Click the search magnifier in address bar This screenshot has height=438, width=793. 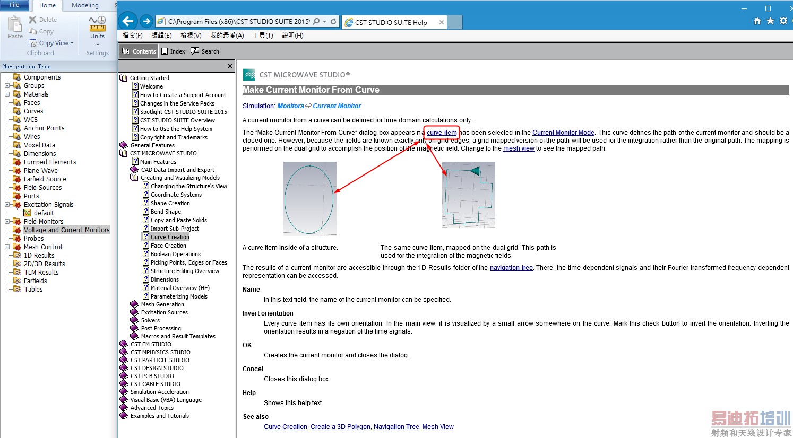point(316,22)
